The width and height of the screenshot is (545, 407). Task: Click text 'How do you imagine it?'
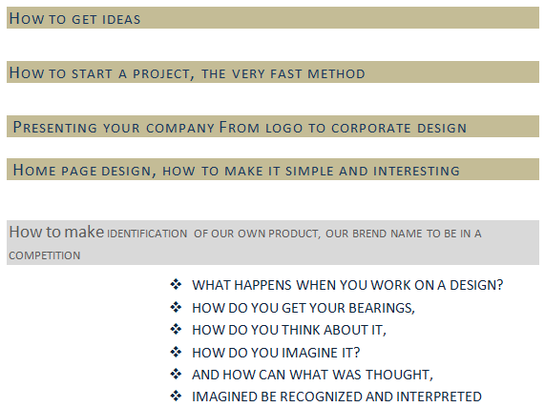276,353
